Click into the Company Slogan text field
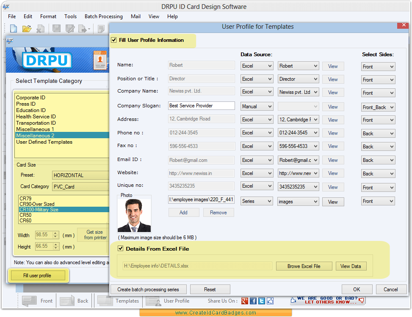The height and width of the screenshot is (317, 412). tap(201, 105)
